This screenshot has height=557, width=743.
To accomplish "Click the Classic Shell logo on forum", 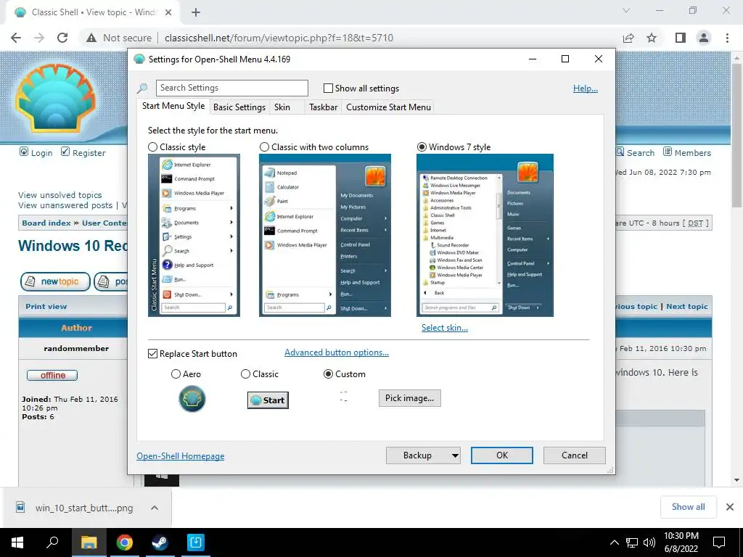I will pyautogui.click(x=56, y=97).
